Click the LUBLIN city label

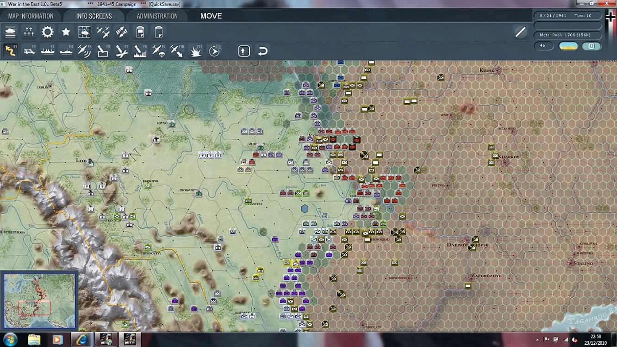point(42,87)
